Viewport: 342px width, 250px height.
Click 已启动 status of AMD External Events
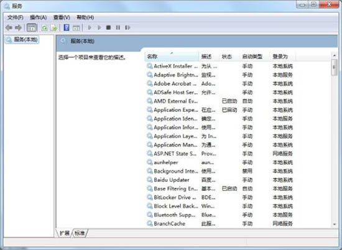pyautogui.click(x=229, y=101)
